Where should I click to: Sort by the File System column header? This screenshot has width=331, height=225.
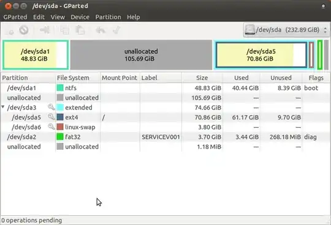tap(78, 78)
